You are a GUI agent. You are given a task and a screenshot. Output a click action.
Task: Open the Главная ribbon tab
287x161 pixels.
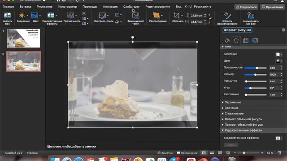8,7
